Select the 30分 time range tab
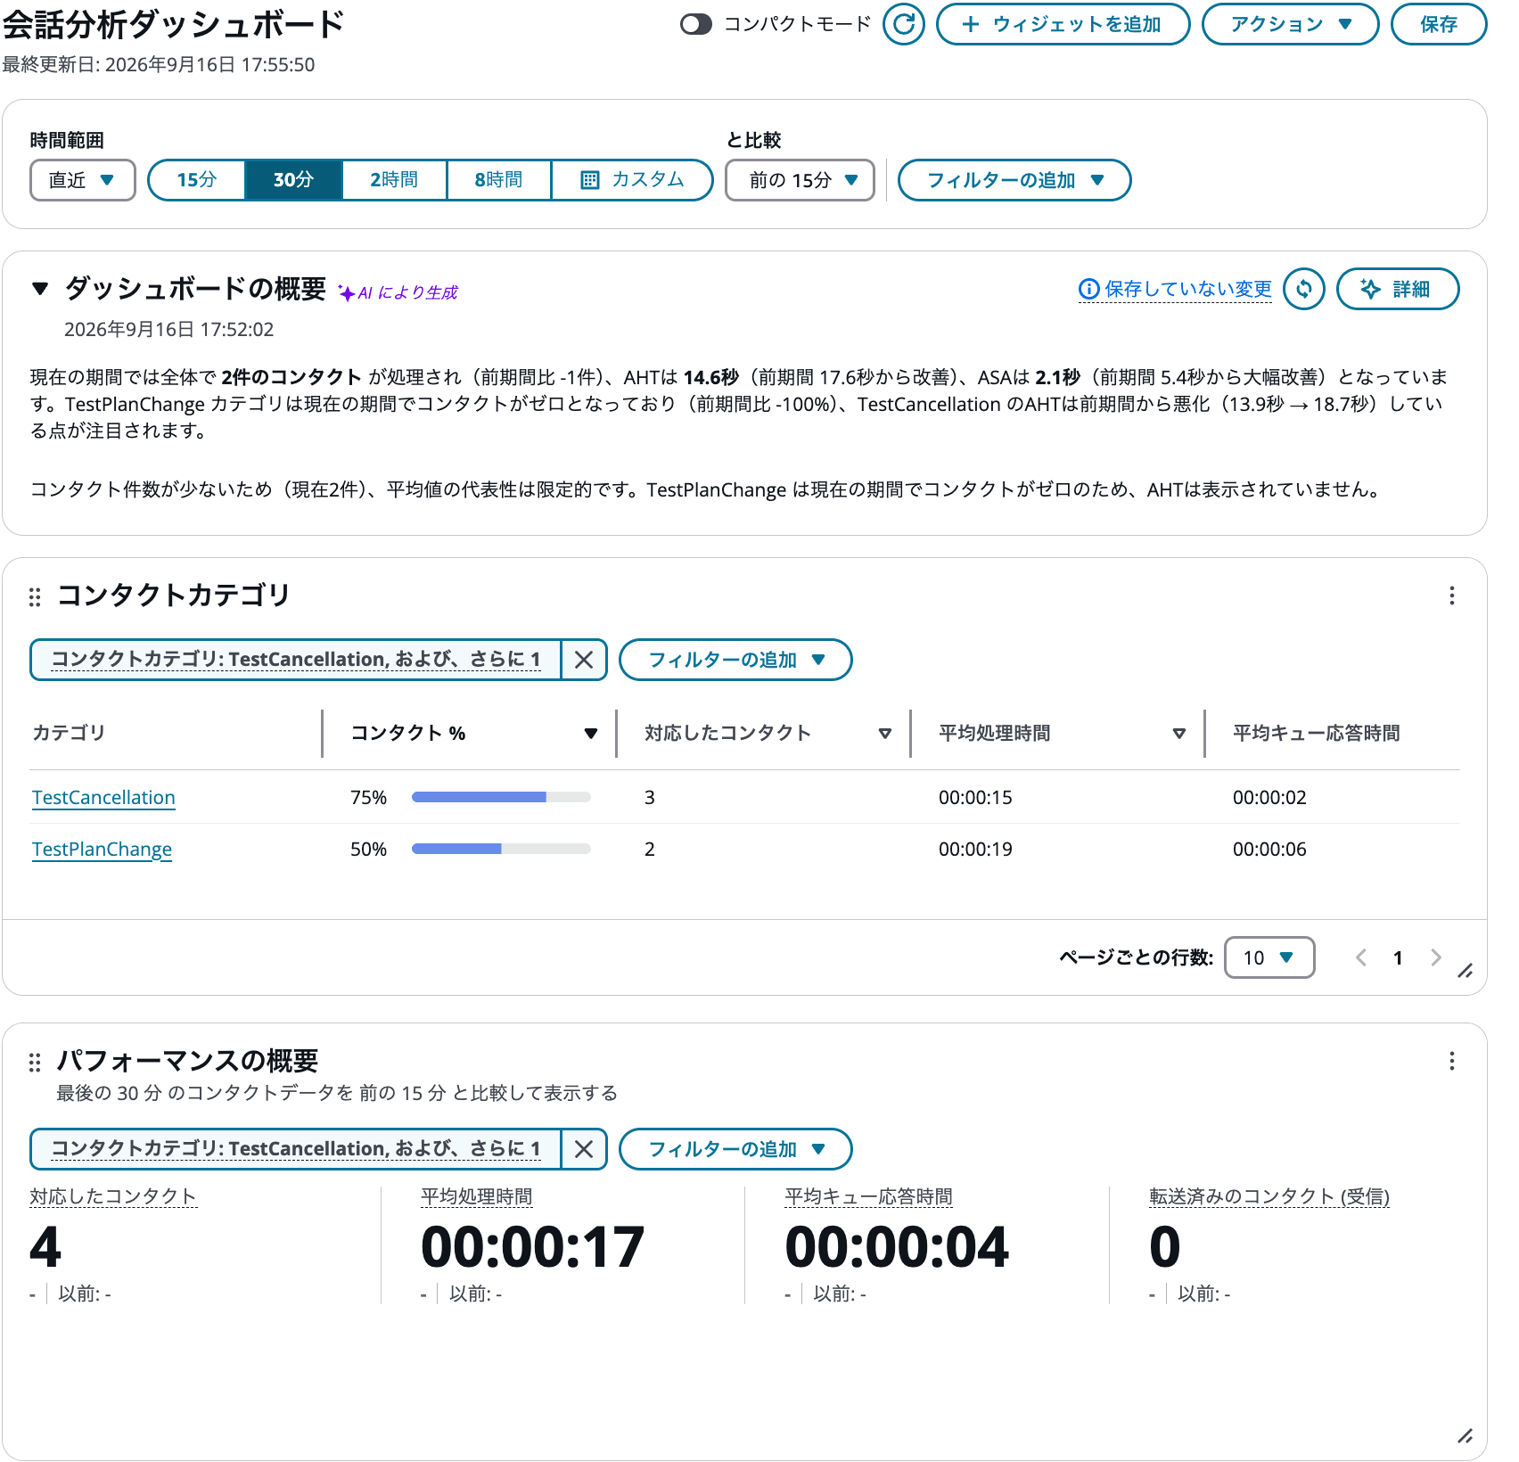The width and height of the screenshot is (1519, 1462). coord(293,180)
